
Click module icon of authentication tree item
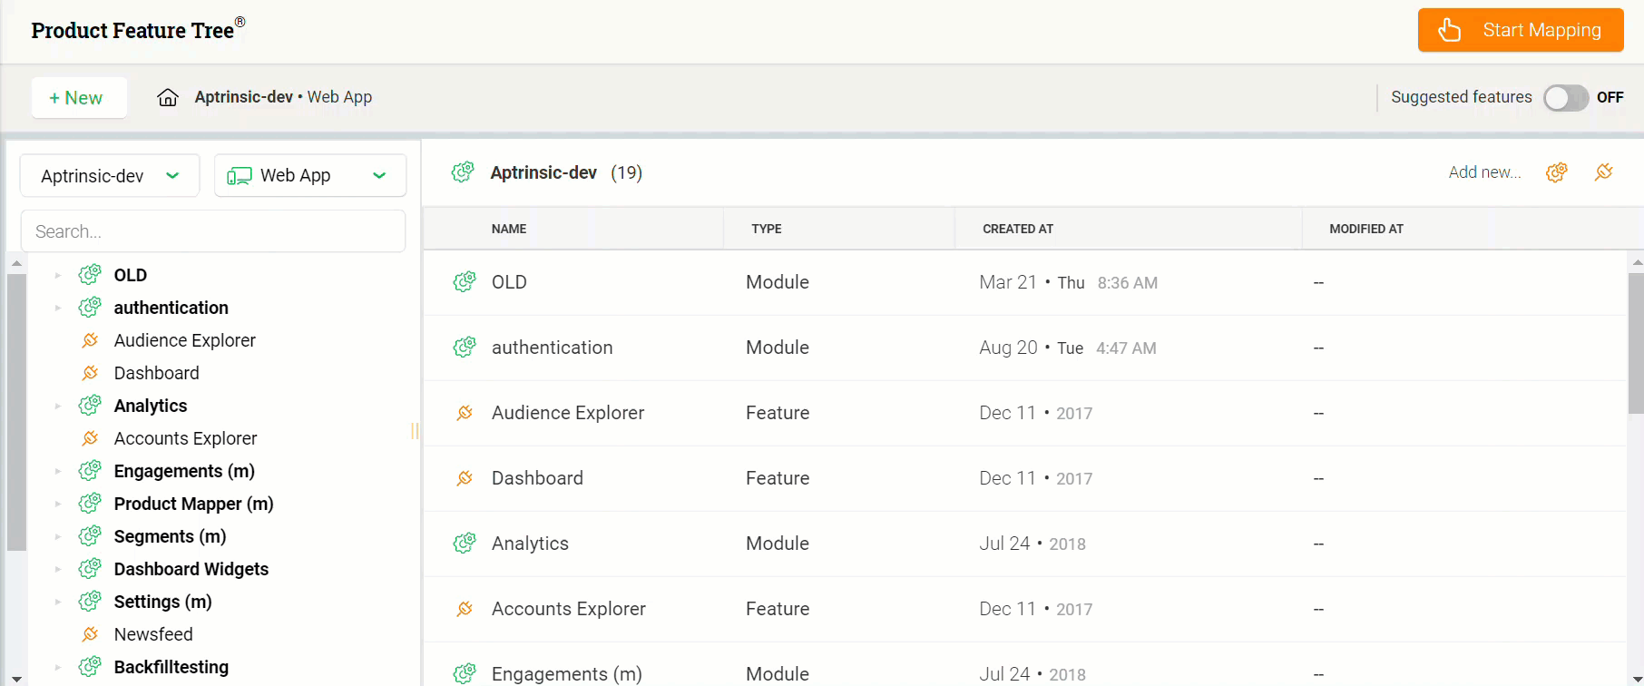[x=90, y=307]
